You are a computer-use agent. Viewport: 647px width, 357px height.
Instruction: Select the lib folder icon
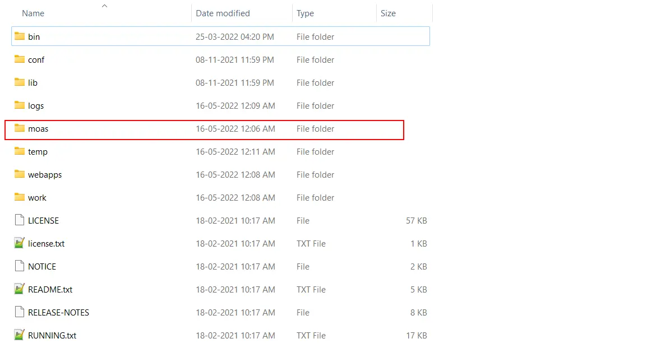19,82
